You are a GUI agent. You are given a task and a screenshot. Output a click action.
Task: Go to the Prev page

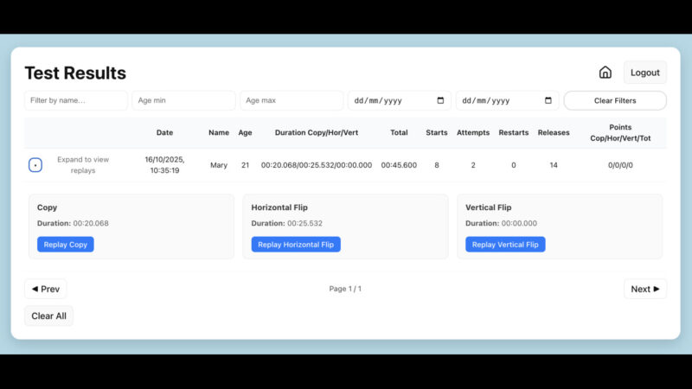[x=45, y=289]
